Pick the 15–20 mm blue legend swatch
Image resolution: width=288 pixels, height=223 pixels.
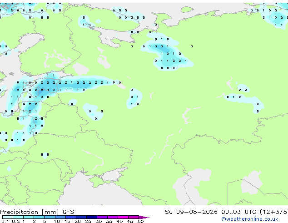click(x=71, y=217)
